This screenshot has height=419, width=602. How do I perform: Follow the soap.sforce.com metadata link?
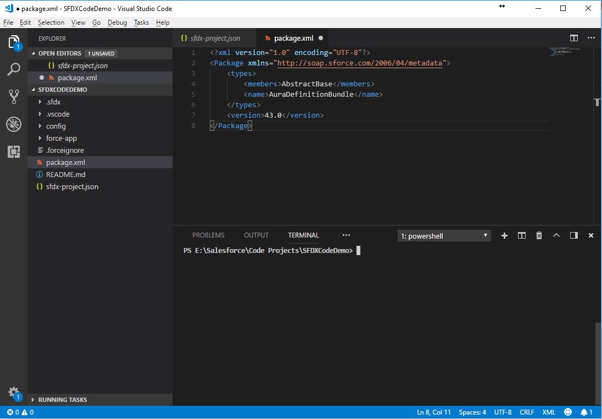click(x=360, y=63)
